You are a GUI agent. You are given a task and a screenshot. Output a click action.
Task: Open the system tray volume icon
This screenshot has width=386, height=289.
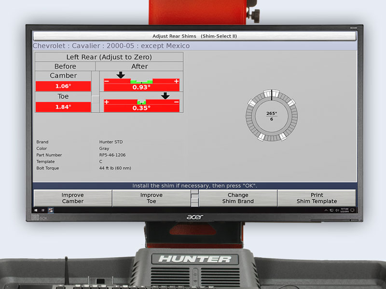(x=337, y=210)
